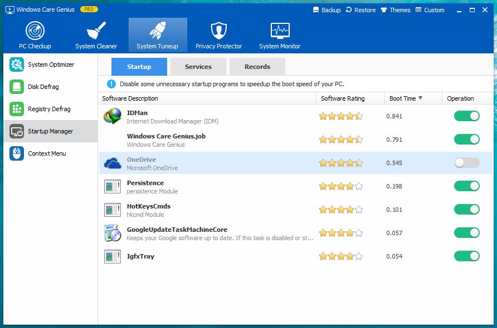This screenshot has width=497, height=328.
Task: Enable the OneDrive startup toggle
Action: [466, 163]
